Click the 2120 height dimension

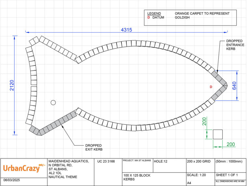(12, 85)
